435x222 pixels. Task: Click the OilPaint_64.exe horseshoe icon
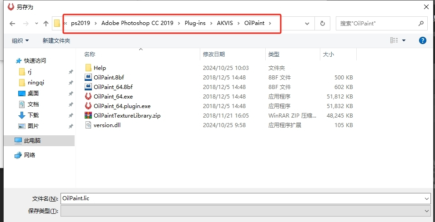(88, 96)
